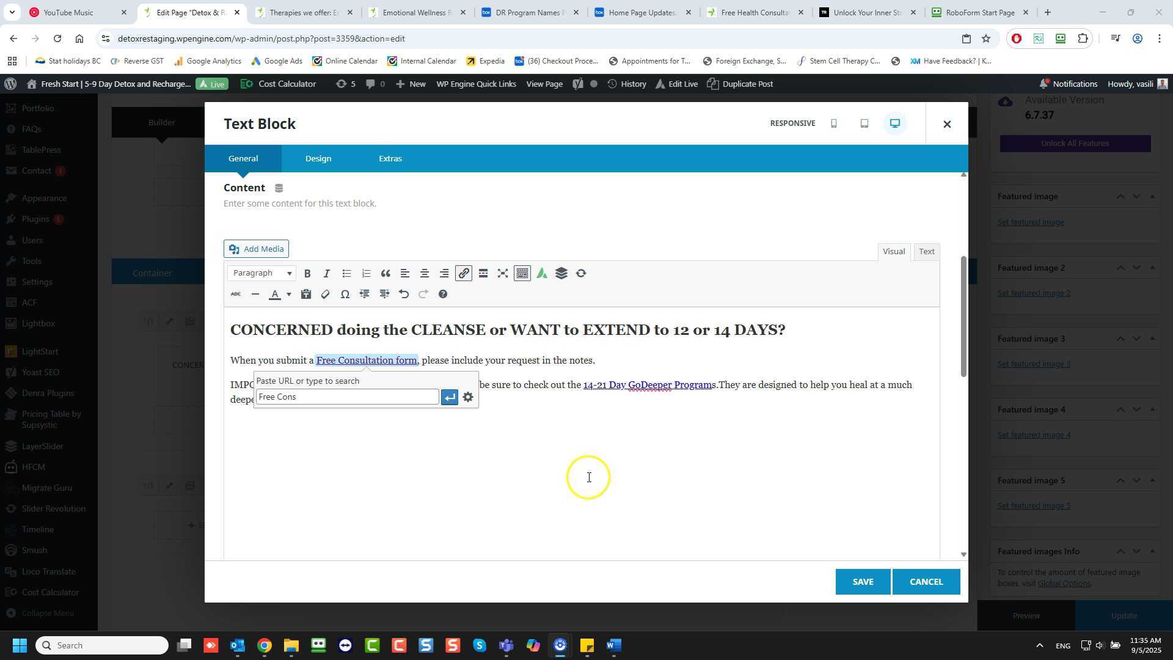Open link options gear icon
Viewport: 1173px width, 660px height.
click(468, 398)
